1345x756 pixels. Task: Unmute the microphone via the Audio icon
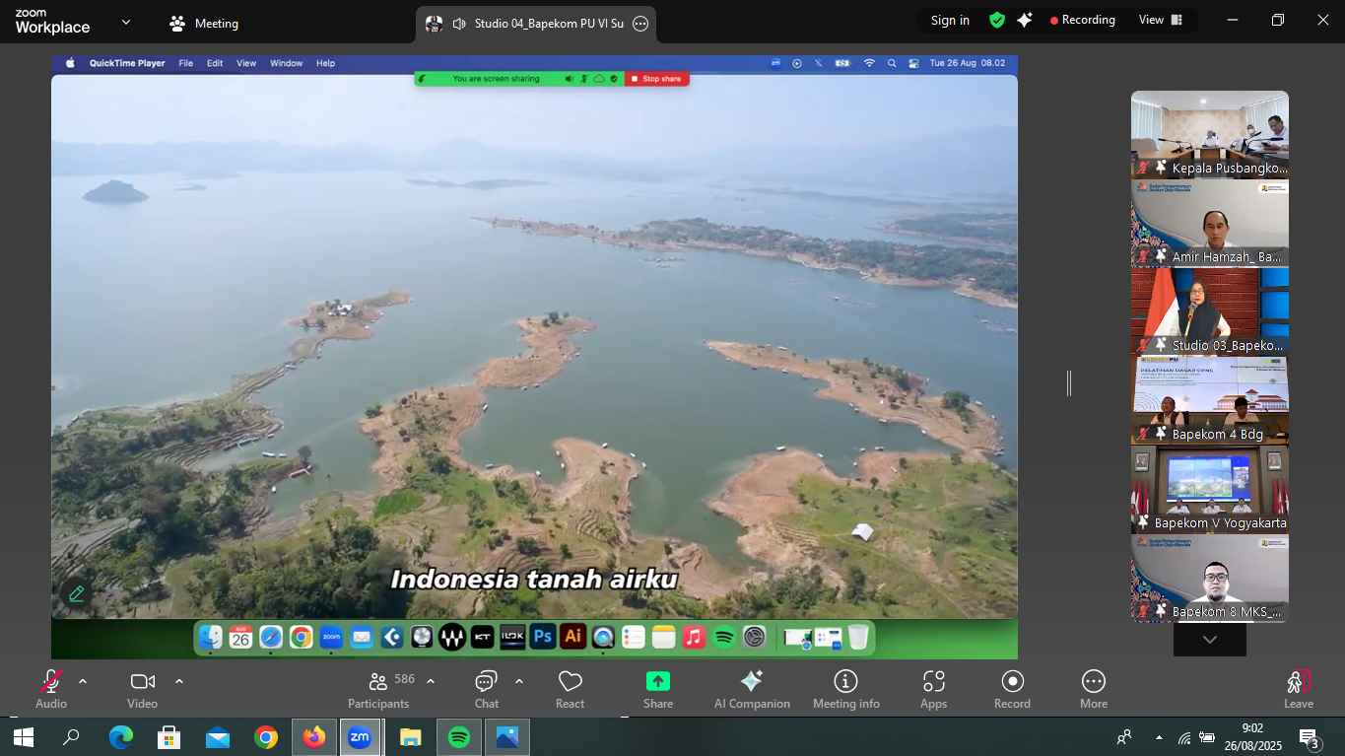[x=51, y=682]
